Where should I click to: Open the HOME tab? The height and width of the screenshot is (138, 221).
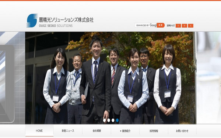(x=39, y=131)
